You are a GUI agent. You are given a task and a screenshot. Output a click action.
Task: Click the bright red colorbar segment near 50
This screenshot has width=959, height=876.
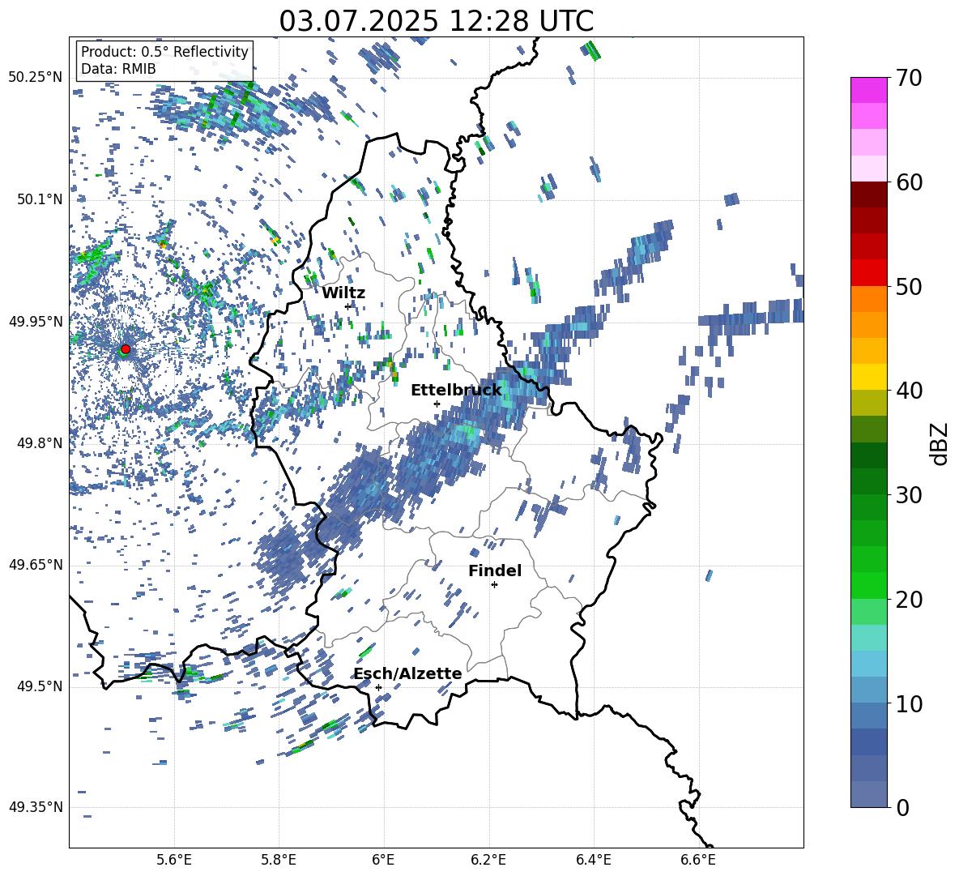tap(868, 273)
